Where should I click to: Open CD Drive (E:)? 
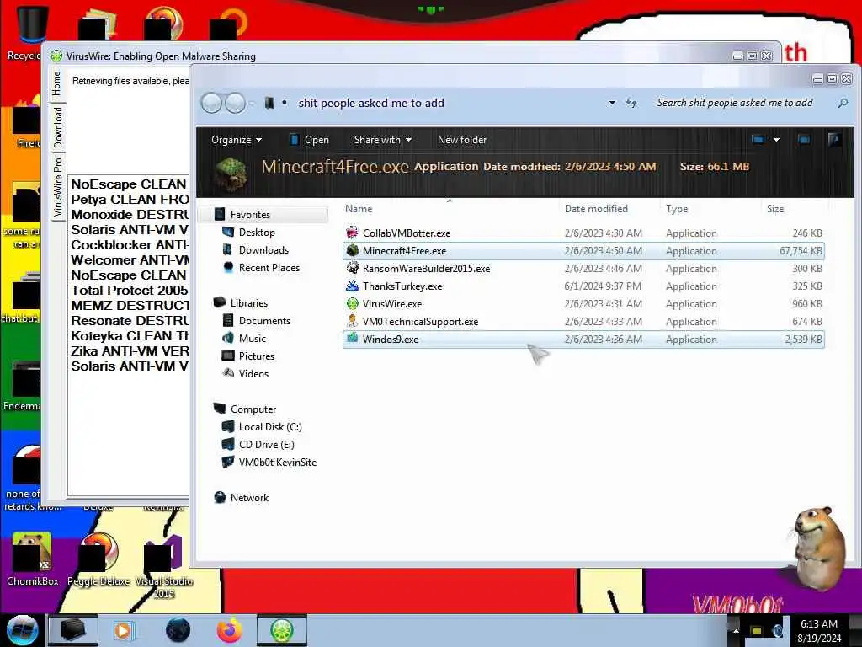pos(266,444)
